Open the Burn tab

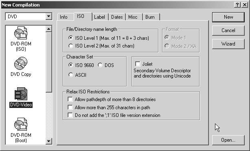tap(150, 17)
